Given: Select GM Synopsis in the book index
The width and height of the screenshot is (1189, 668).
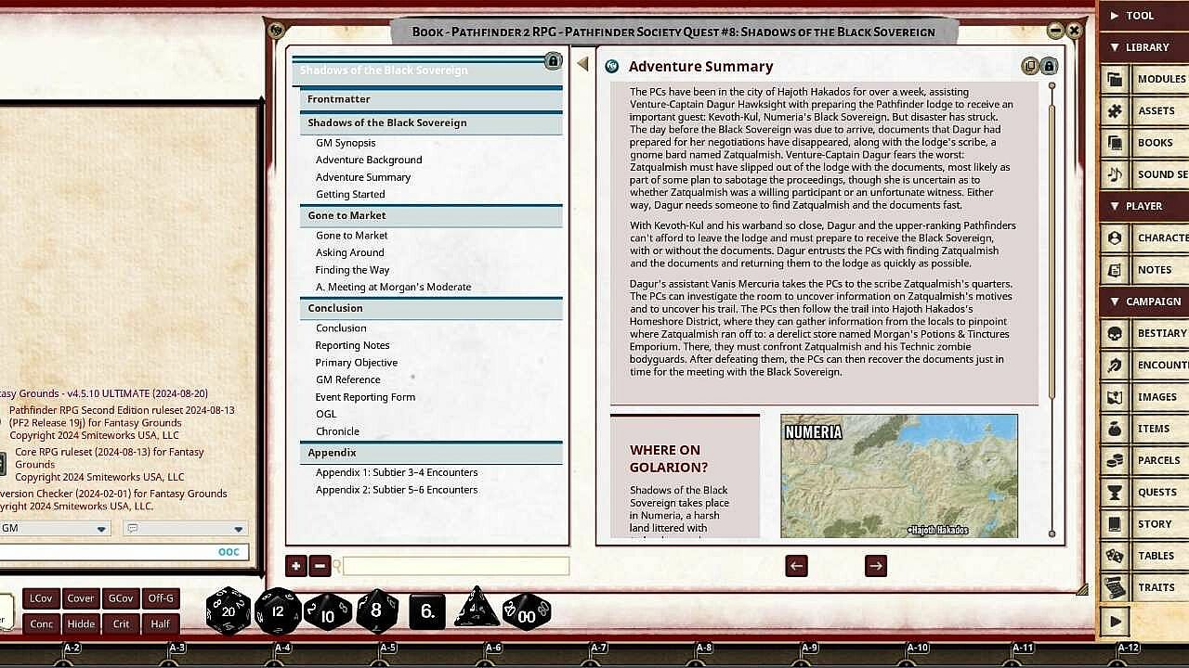Looking at the screenshot, I should coord(346,143).
